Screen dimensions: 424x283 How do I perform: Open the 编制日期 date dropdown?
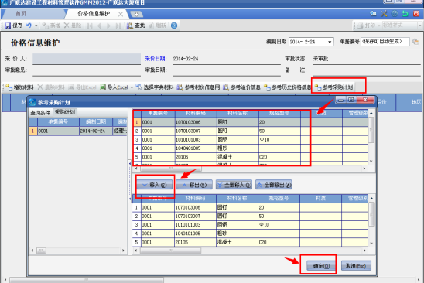(x=330, y=42)
